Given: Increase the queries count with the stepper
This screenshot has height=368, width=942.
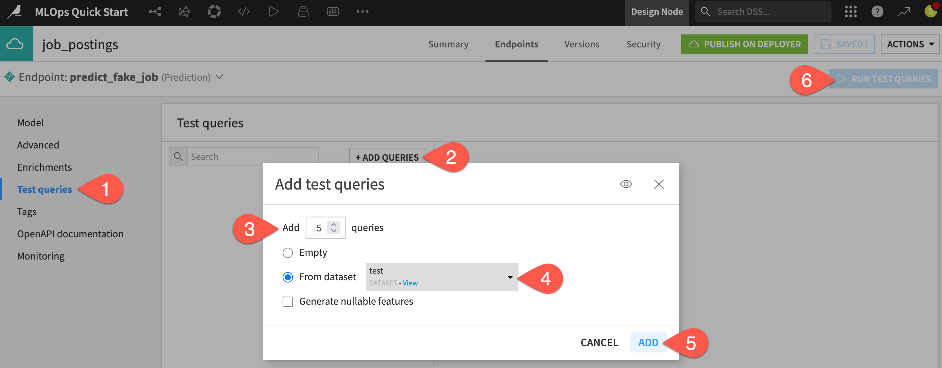Looking at the screenshot, I should [x=333, y=224].
